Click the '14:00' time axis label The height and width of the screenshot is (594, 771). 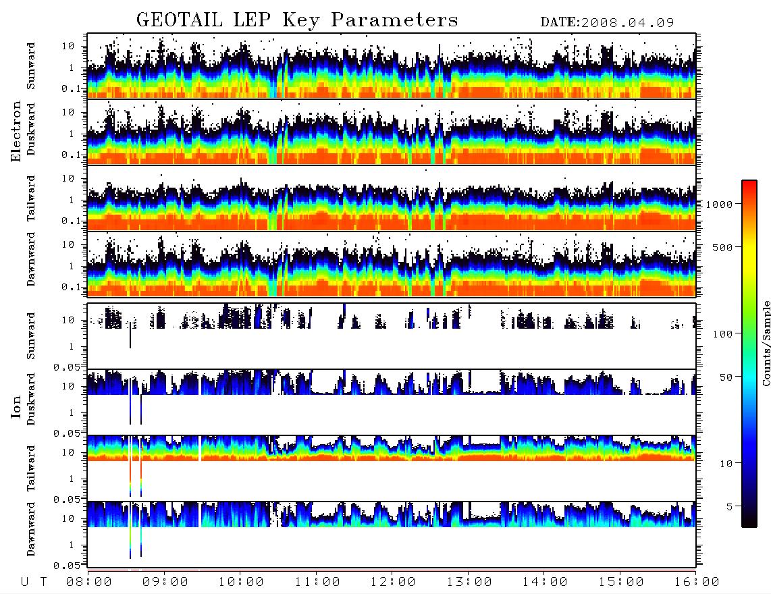pos(545,582)
